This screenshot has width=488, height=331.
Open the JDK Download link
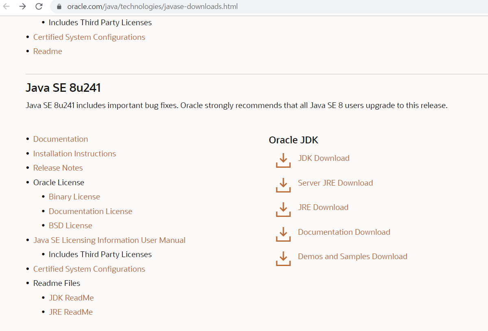pyautogui.click(x=324, y=158)
